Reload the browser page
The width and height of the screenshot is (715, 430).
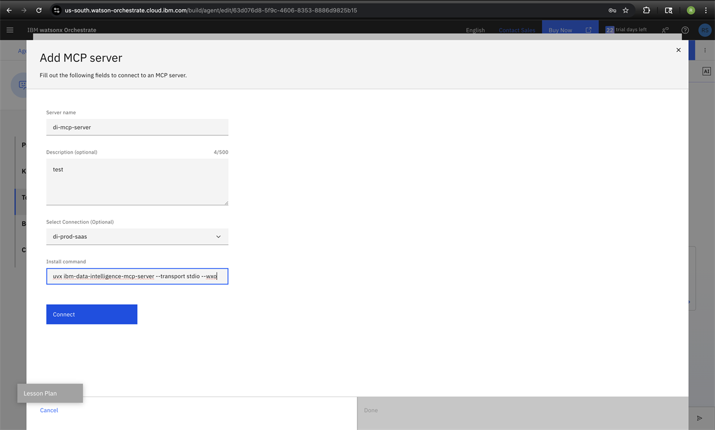(39, 10)
